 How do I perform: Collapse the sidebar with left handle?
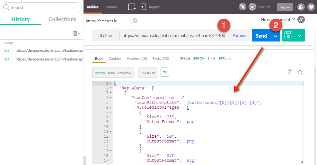(85, 161)
